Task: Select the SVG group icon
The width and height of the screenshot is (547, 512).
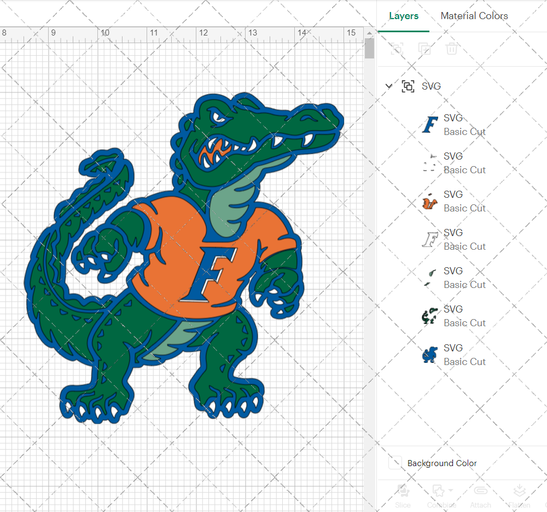Action: click(408, 86)
